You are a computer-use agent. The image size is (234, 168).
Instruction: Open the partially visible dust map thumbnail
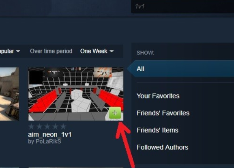9,94
